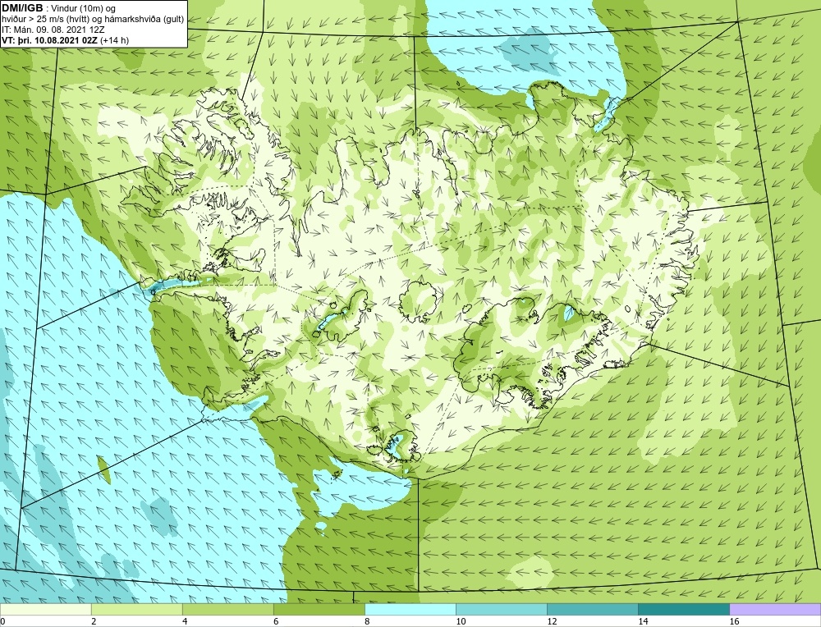Image resolution: width=821 pixels, height=627 pixels.
Task: Click the legend value label 12
Action: click(552, 621)
